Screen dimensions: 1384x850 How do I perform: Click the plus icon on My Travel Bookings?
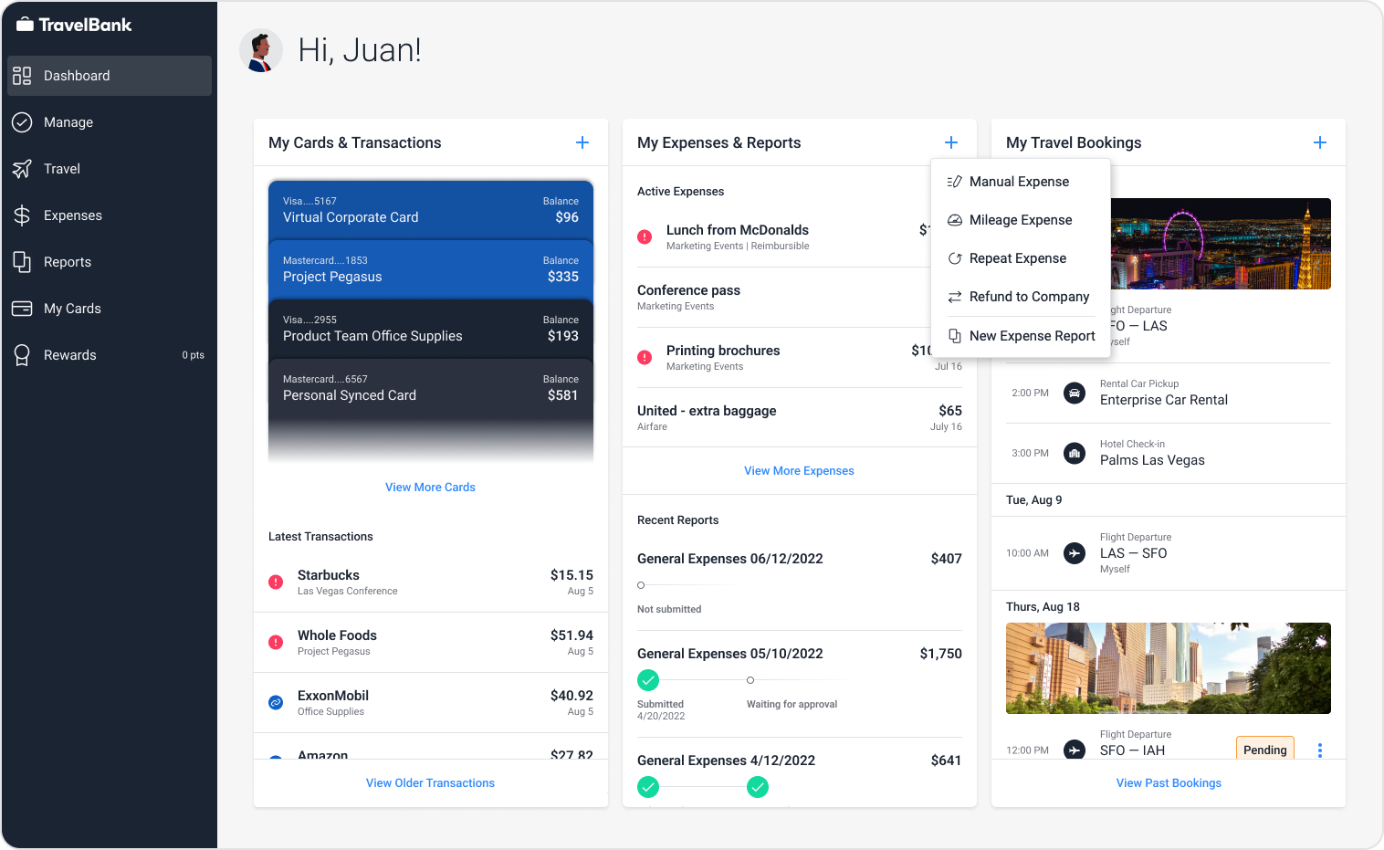pyautogui.click(x=1320, y=142)
